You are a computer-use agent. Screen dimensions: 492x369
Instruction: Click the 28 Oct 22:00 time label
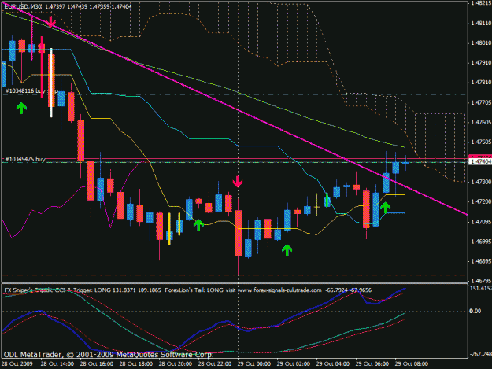pos(215,364)
